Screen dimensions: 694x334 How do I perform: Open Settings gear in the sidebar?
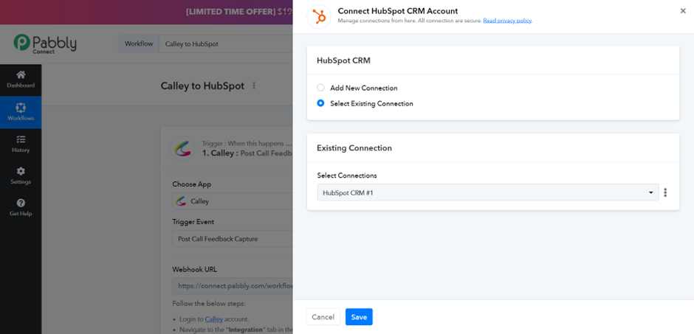tap(21, 175)
